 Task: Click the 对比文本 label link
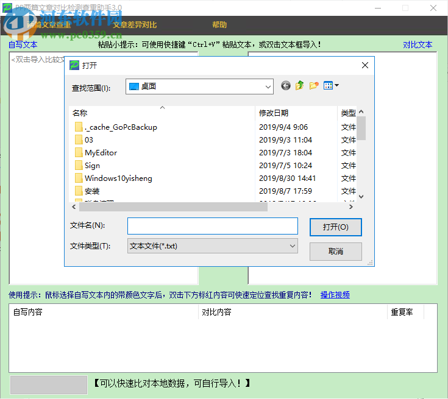[x=418, y=44]
